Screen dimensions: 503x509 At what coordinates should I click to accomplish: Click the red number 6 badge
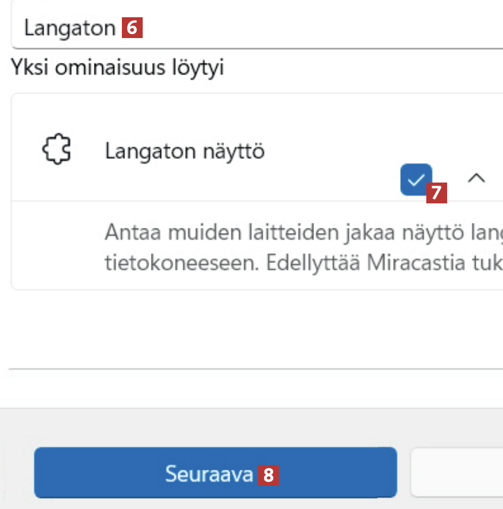click(132, 28)
